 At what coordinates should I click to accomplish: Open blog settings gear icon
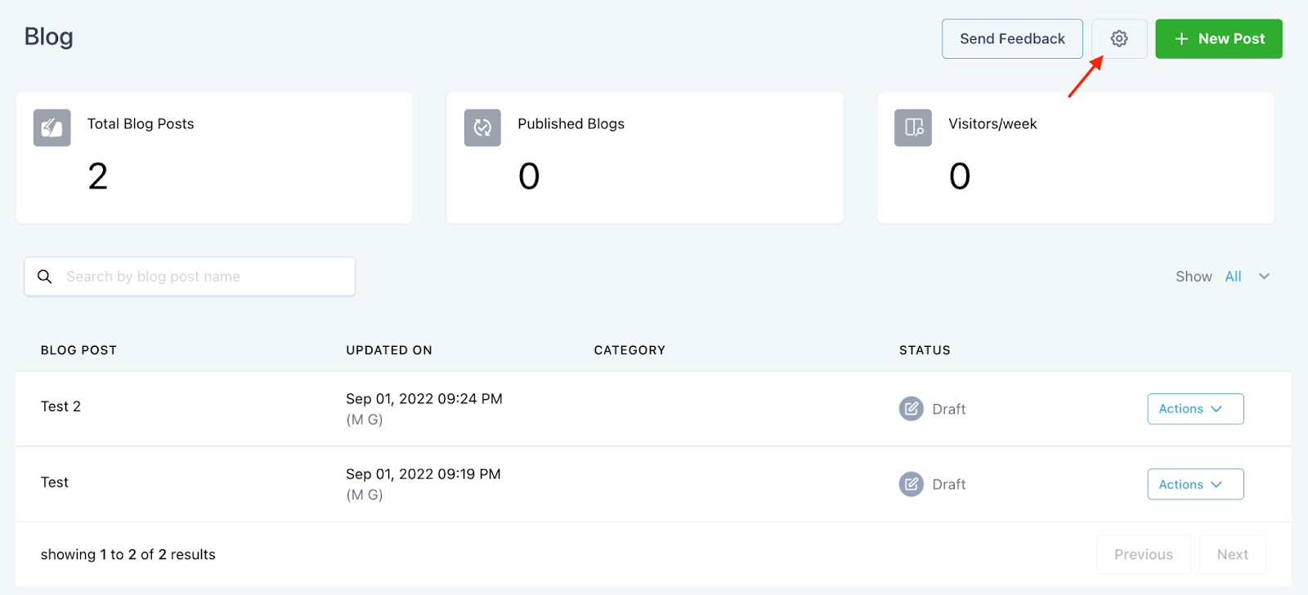(x=1119, y=38)
